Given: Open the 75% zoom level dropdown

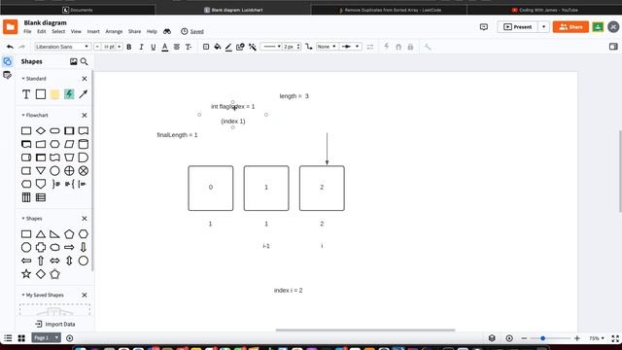Looking at the screenshot, I should coord(596,338).
